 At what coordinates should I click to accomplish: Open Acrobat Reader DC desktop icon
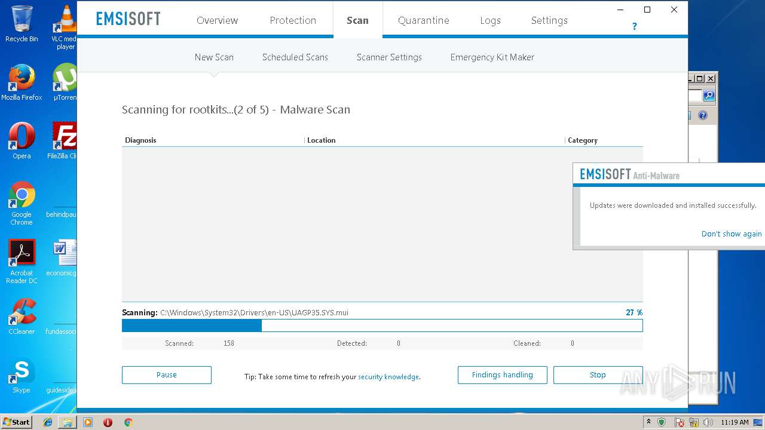22,262
